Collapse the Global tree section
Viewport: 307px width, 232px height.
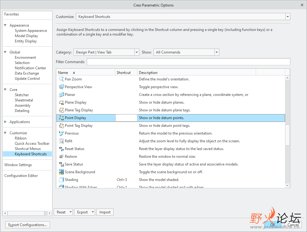pos(5,52)
